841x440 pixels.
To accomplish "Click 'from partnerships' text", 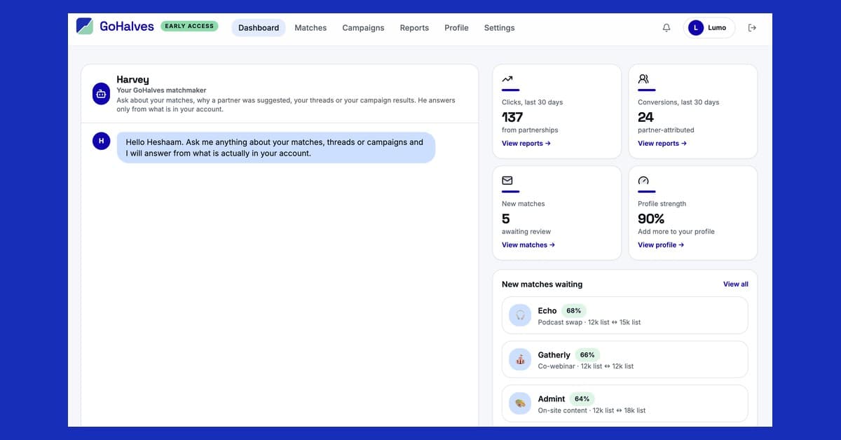I will [x=530, y=130].
